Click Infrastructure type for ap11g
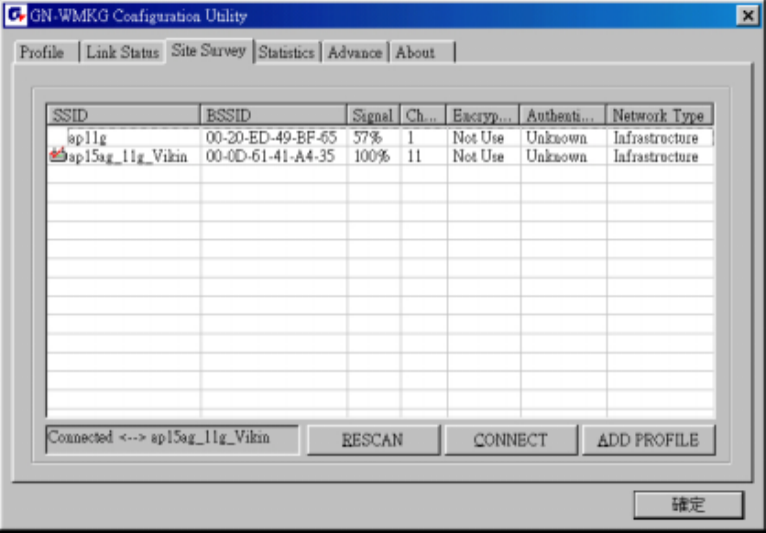Image resolution: width=766 pixels, height=533 pixels. (x=656, y=137)
